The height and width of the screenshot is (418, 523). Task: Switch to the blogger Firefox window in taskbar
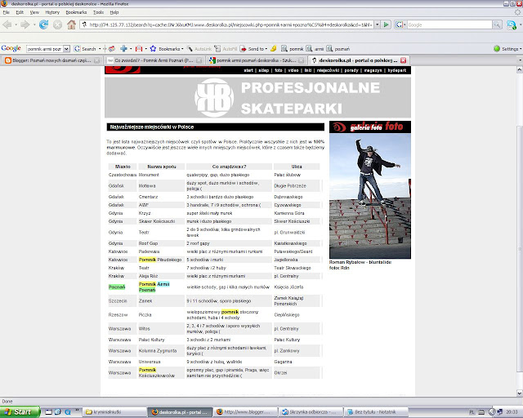coord(246,412)
